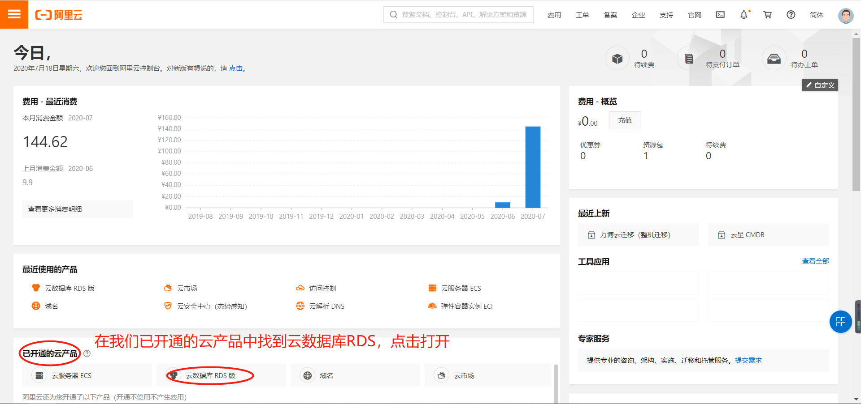Open the orange hamburger menu
The image size is (861, 404).
pos(14,14)
